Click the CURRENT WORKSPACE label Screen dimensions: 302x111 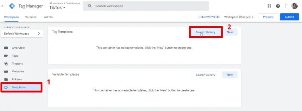[17, 27]
